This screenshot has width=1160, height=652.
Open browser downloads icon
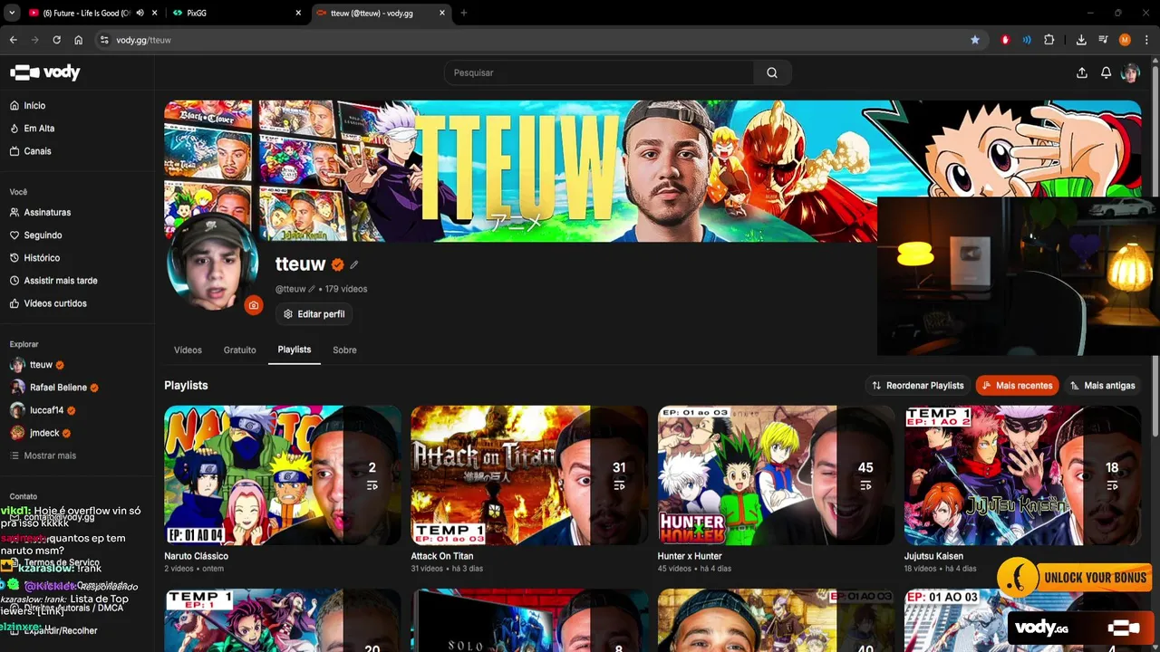[1081, 40]
